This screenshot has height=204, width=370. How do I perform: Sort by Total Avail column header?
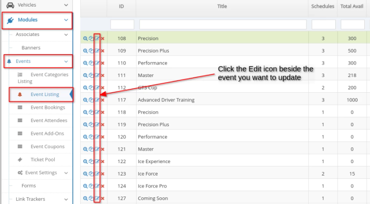(x=352, y=6)
